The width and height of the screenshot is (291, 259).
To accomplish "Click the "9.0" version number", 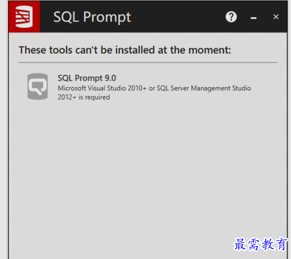I will coord(111,78).
